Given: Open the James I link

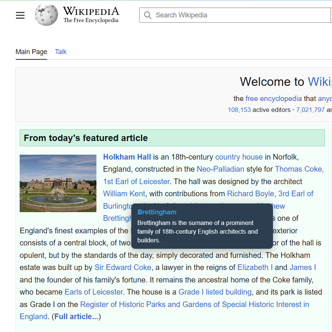Looking at the screenshot, I should (x=303, y=267).
